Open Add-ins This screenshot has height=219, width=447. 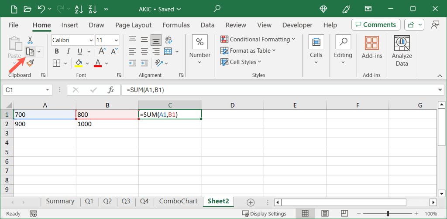(372, 47)
